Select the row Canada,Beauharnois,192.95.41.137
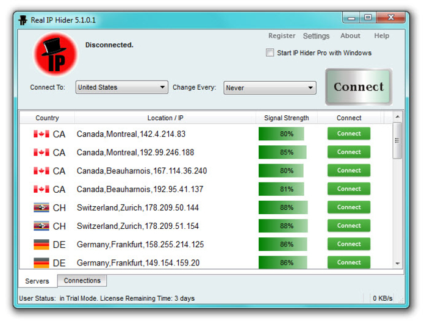The height and width of the screenshot is (324, 427). coord(206,189)
